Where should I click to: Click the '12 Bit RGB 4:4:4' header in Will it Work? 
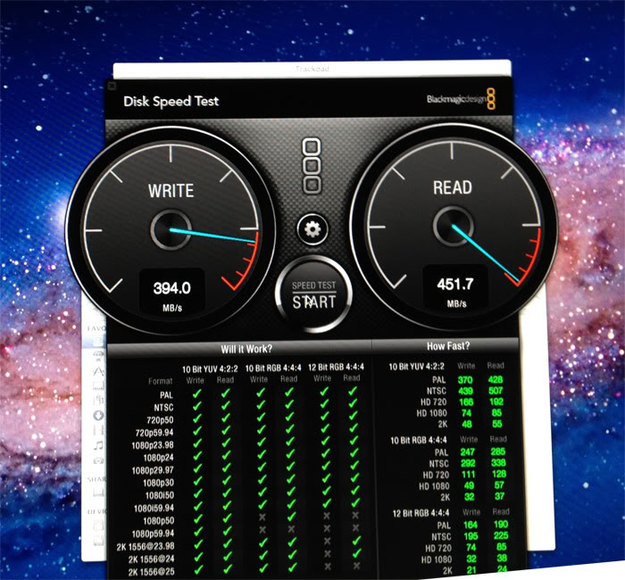point(336,367)
